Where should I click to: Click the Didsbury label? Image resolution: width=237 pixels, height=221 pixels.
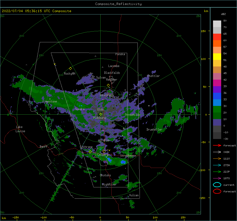(99, 118)
